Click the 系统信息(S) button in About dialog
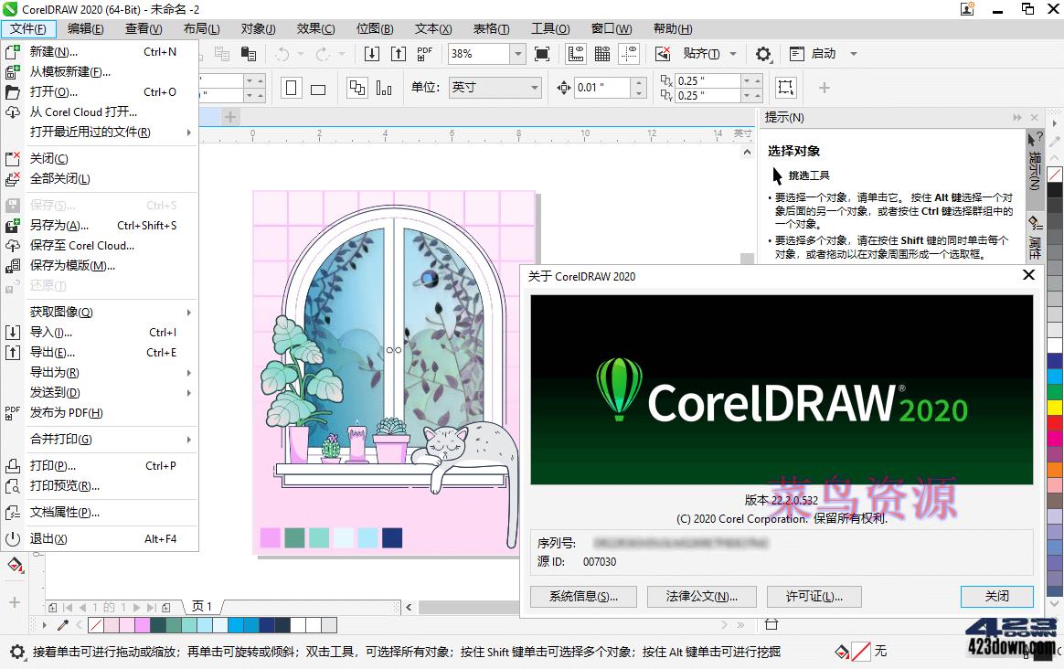The image size is (1064, 669). coord(582,596)
